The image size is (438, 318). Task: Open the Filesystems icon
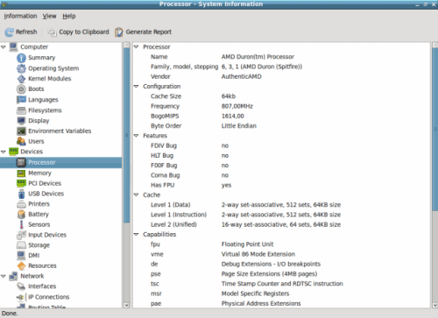(x=21, y=110)
